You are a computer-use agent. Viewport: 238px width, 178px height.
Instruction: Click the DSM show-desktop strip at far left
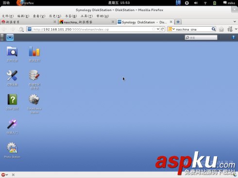2,37
